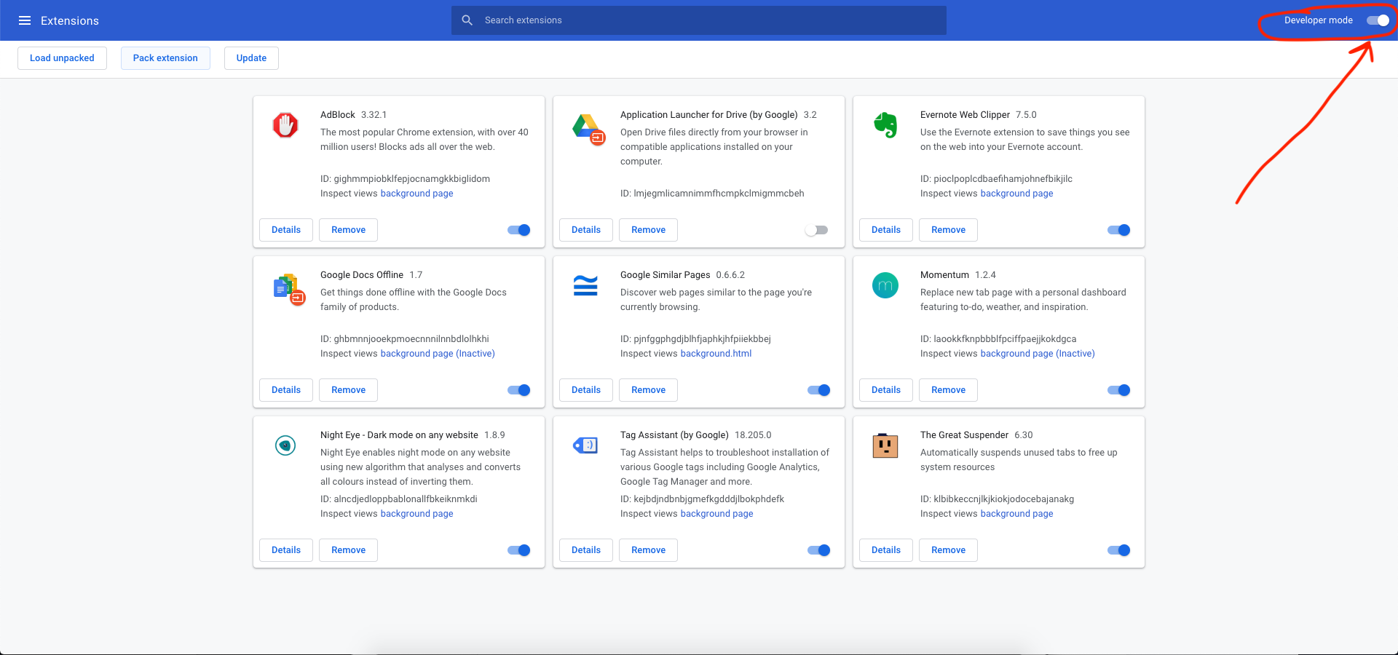Turn off Developer mode switch
This screenshot has width=1398, height=655.
point(1378,20)
